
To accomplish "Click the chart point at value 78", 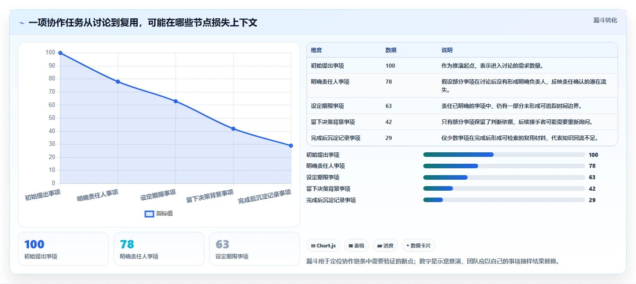I will click(118, 81).
